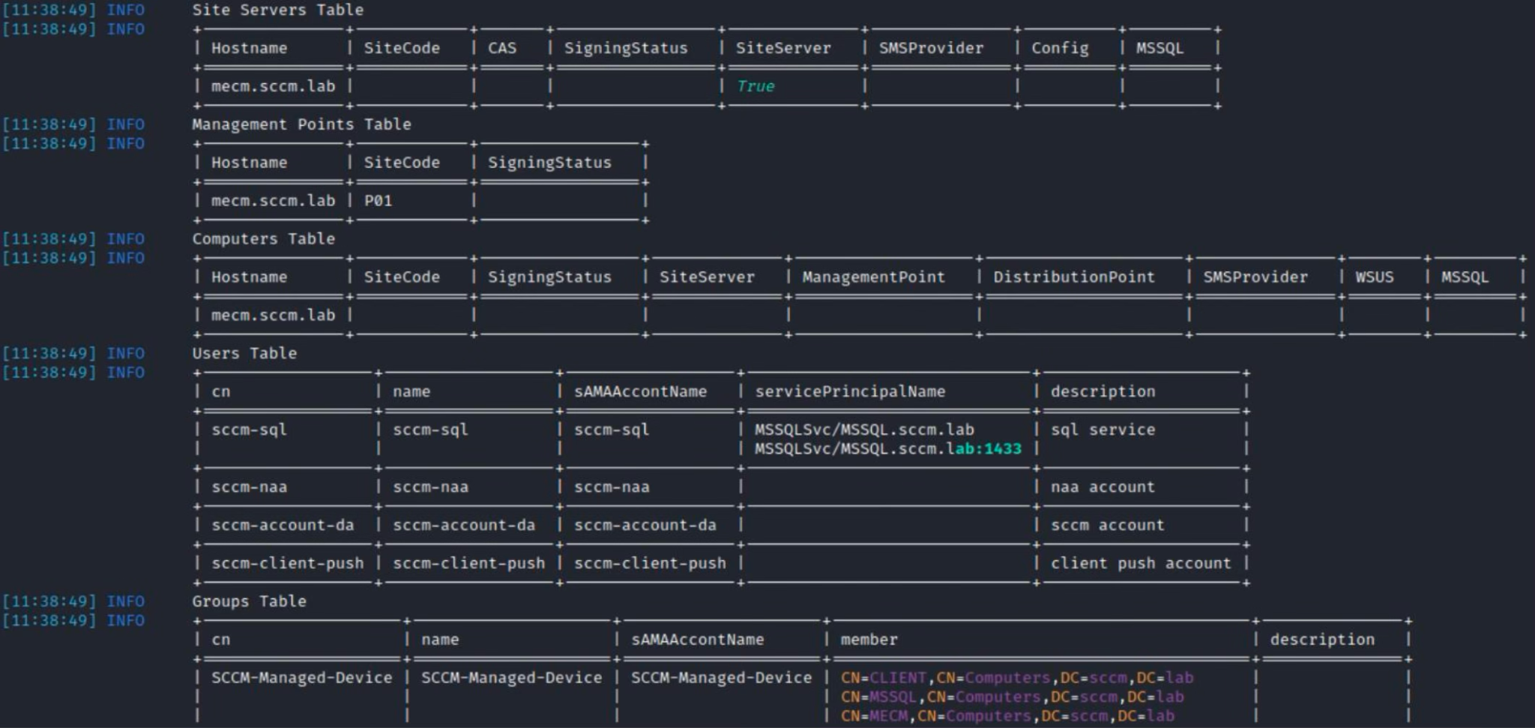Select the 'Computers Table' heading
This screenshot has width=1535, height=728.
tap(263, 239)
